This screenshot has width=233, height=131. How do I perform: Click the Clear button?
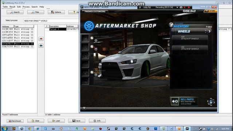click(36, 121)
